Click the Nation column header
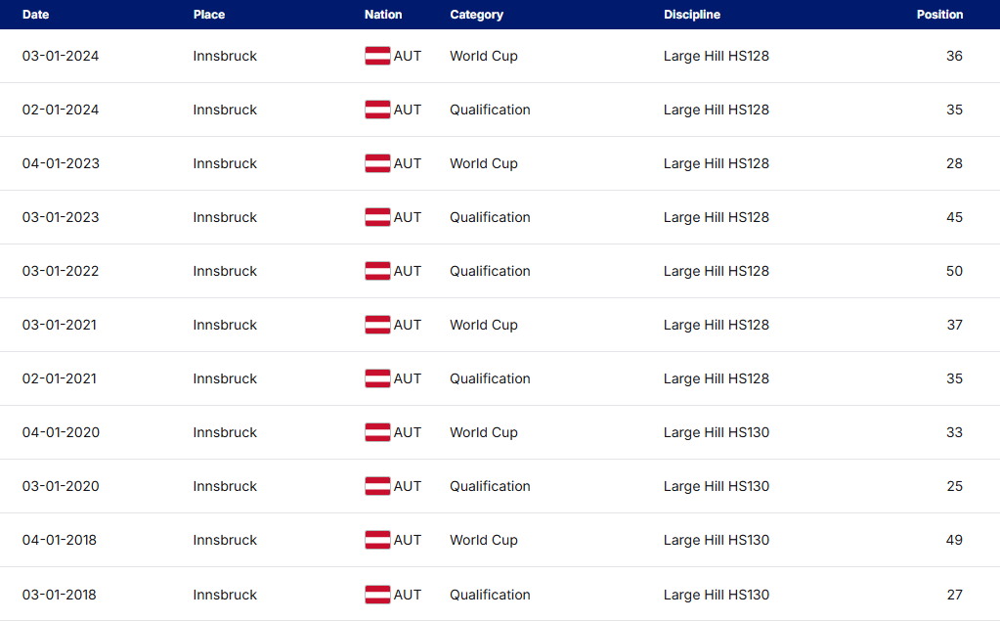Viewport: 1000px width, 621px height. [x=383, y=14]
